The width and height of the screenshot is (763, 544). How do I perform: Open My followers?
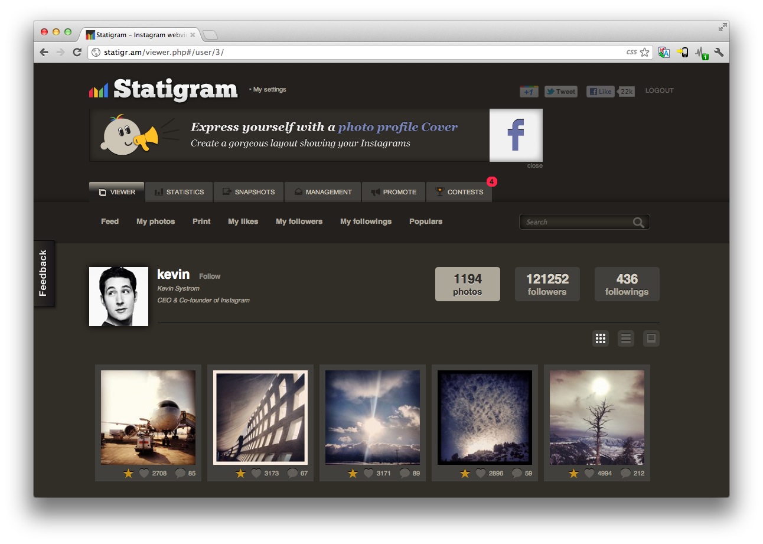(299, 221)
